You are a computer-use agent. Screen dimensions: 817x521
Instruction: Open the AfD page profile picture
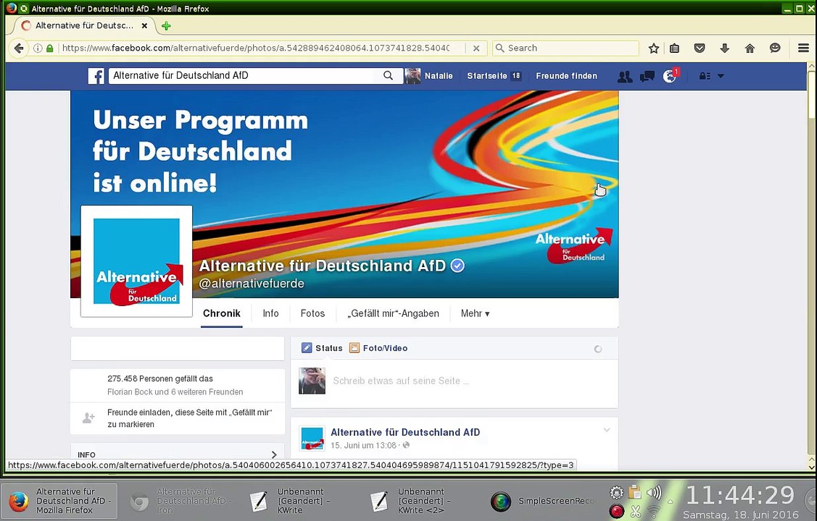[136, 261]
